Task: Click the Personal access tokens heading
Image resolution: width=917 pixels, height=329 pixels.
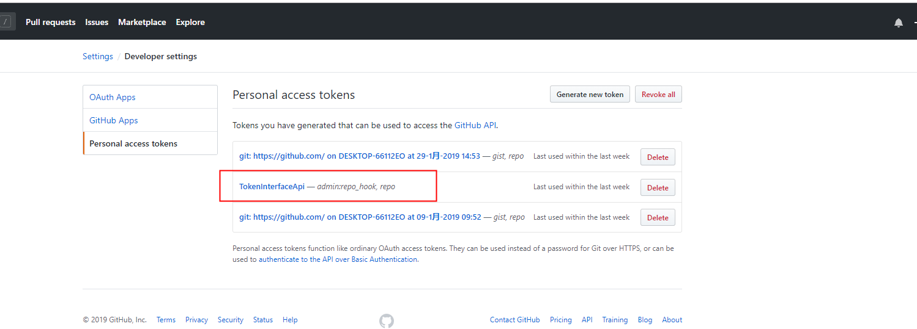Action: tap(294, 95)
